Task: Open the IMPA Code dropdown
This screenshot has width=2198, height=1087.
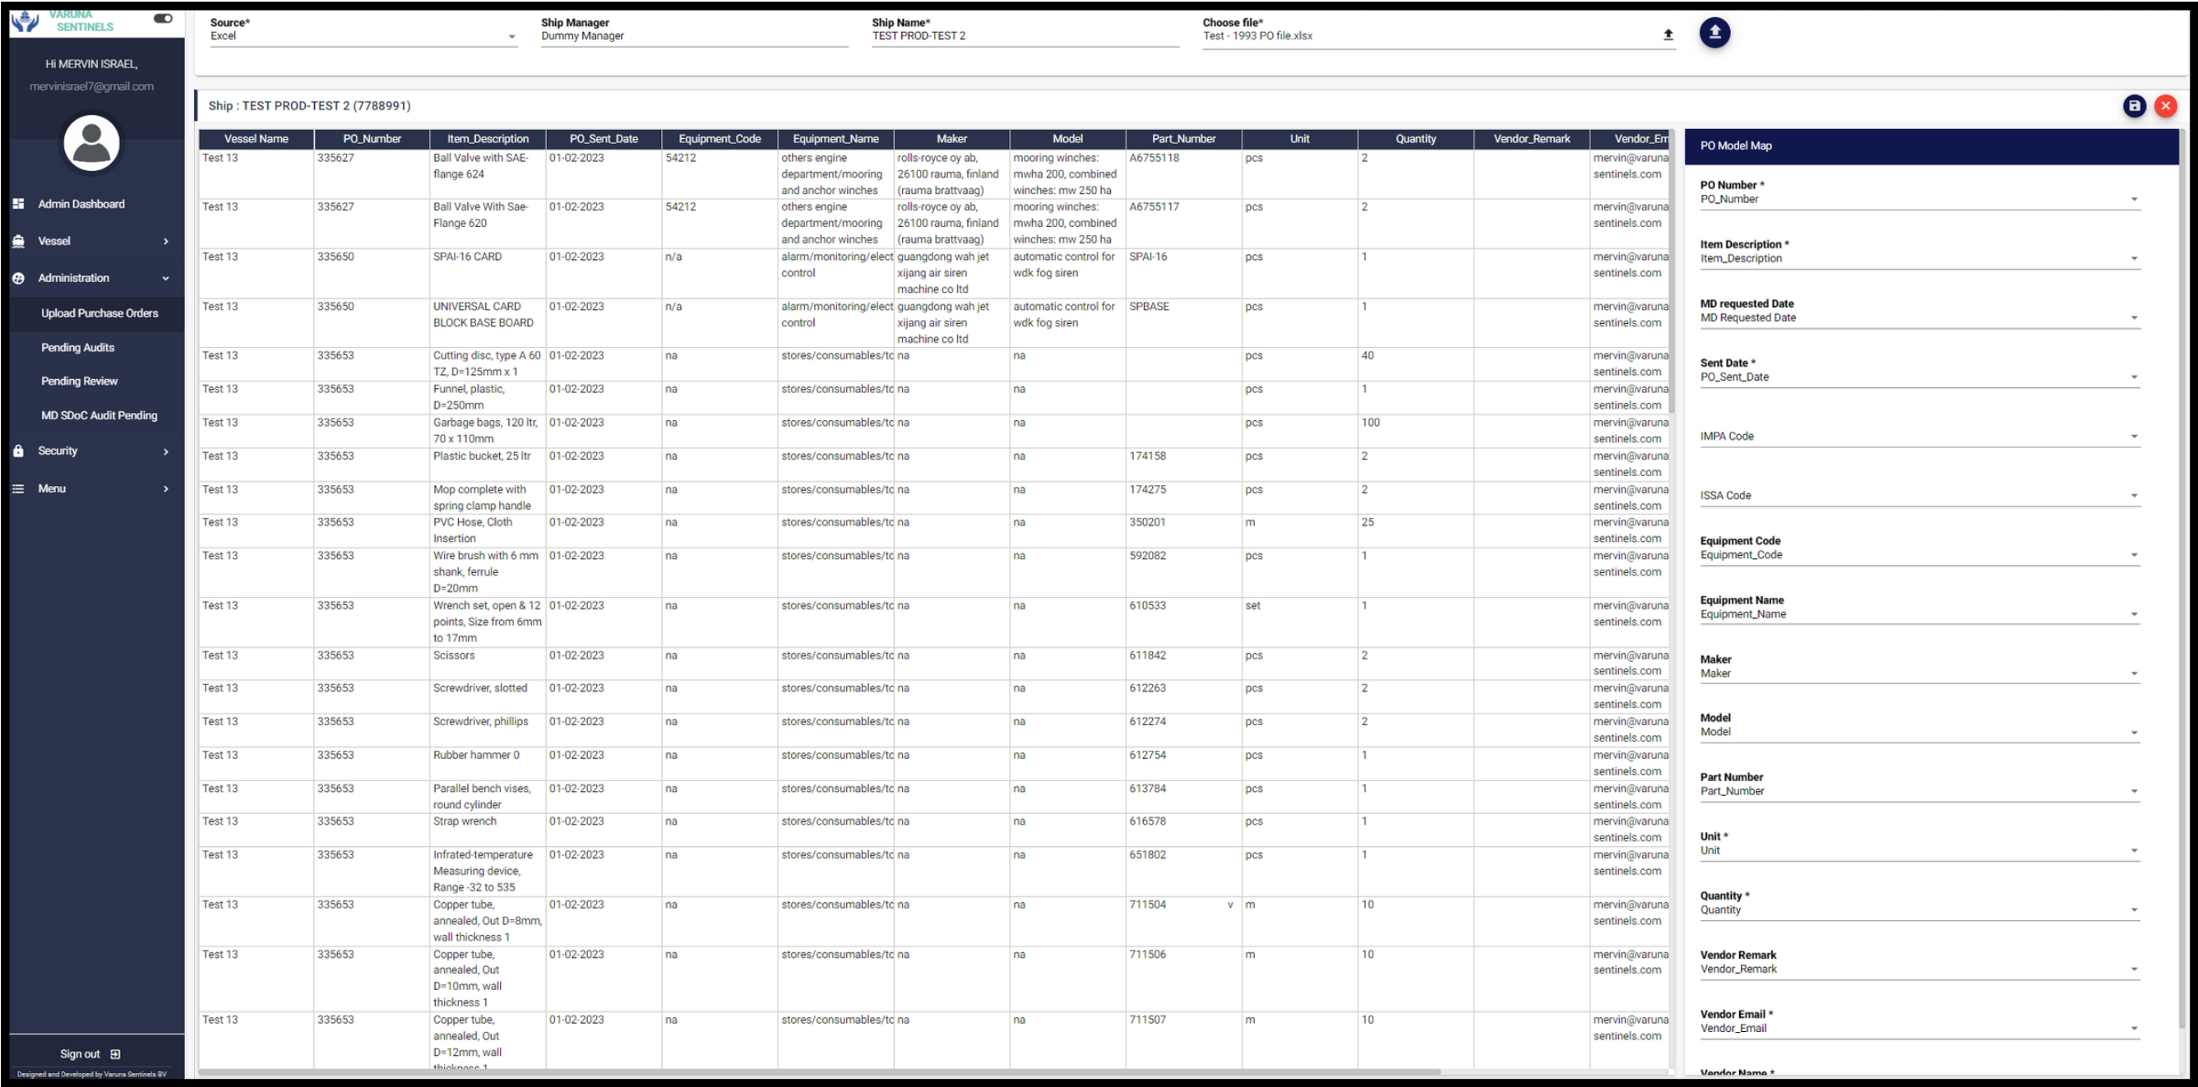Action: pos(1919,437)
